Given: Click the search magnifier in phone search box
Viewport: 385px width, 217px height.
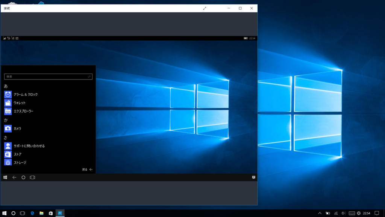Looking at the screenshot, I should click(89, 76).
